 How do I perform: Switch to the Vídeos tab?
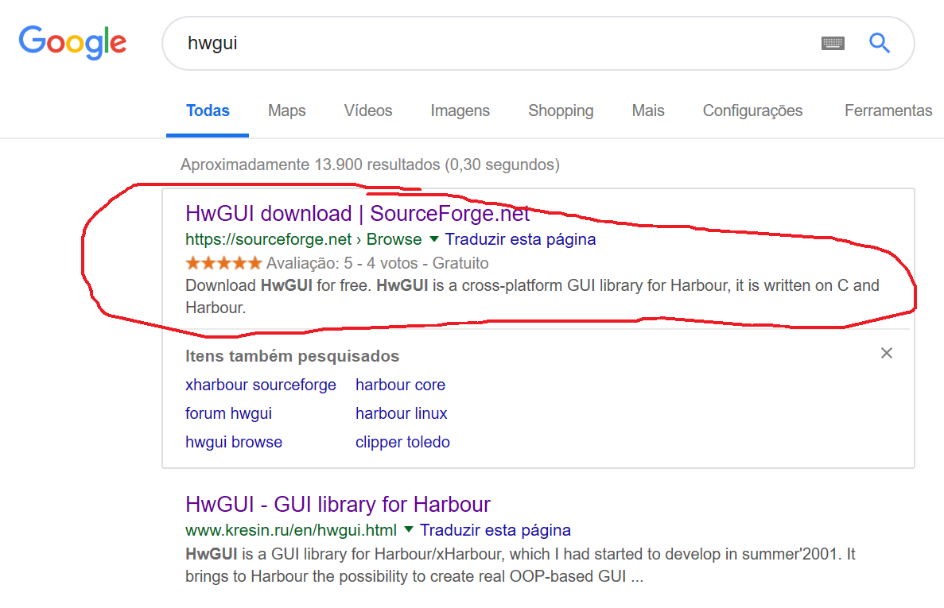tap(368, 111)
